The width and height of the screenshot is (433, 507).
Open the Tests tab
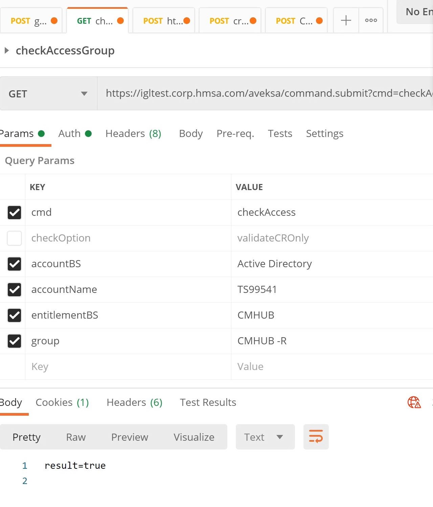[280, 134]
